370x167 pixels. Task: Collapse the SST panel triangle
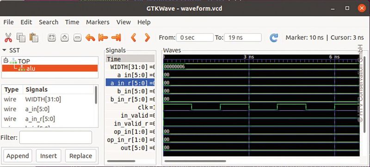[5, 50]
